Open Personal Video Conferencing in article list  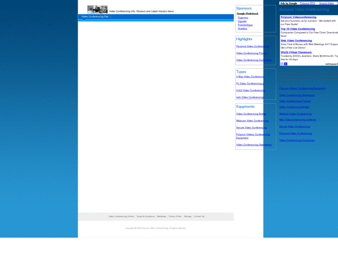pyautogui.click(x=296, y=134)
